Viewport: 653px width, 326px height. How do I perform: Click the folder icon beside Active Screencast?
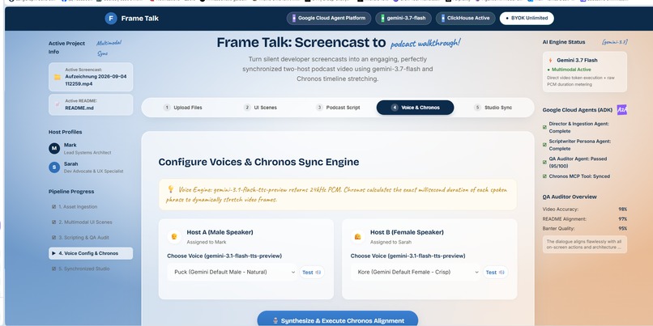tap(57, 77)
